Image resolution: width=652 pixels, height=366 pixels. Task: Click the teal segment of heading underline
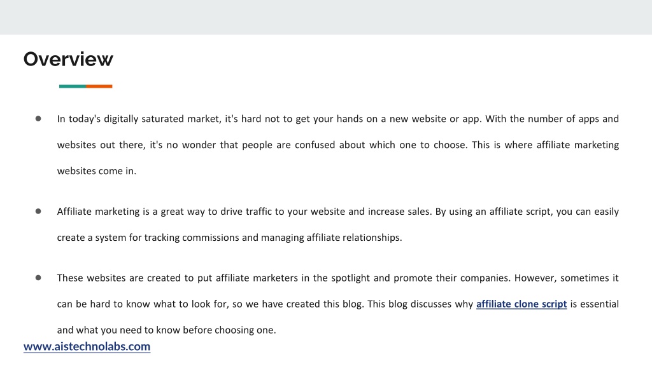point(73,86)
